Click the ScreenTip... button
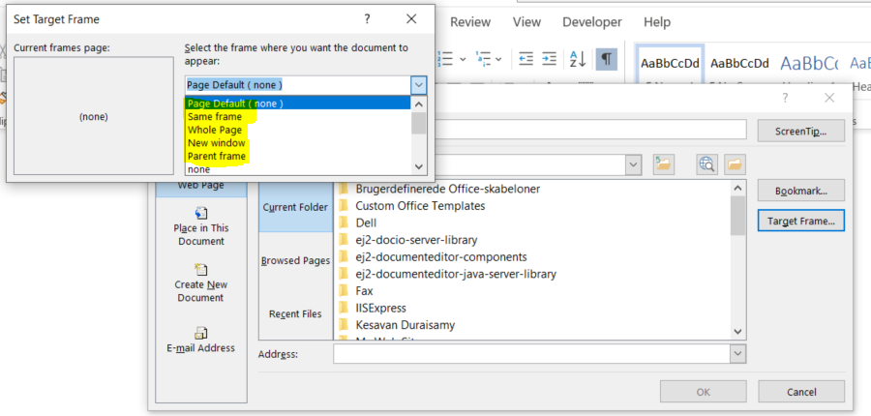 (x=801, y=130)
